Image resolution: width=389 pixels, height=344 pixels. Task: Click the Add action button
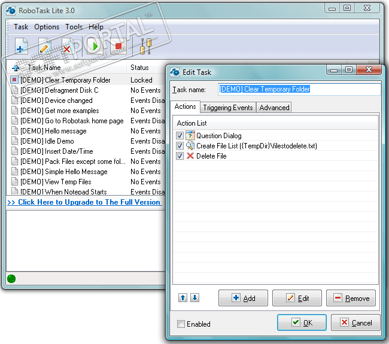click(x=243, y=298)
